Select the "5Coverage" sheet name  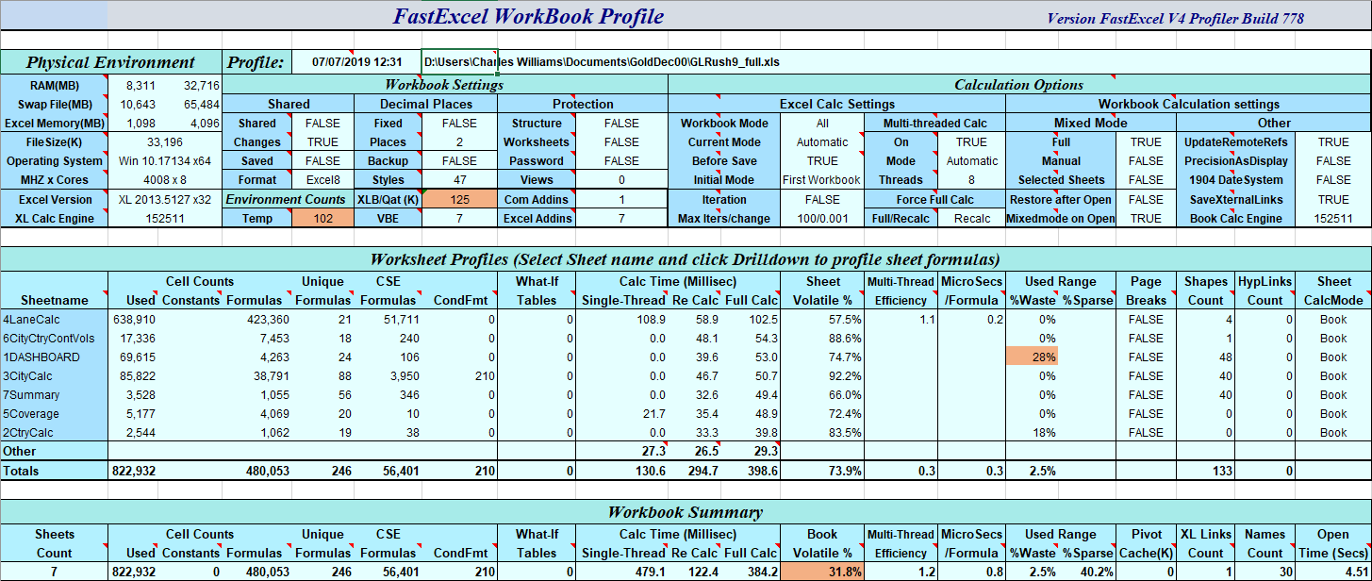point(54,413)
